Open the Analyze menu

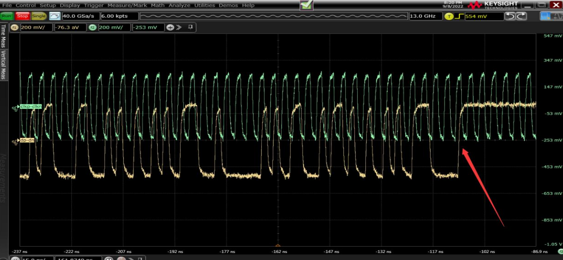(x=180, y=5)
